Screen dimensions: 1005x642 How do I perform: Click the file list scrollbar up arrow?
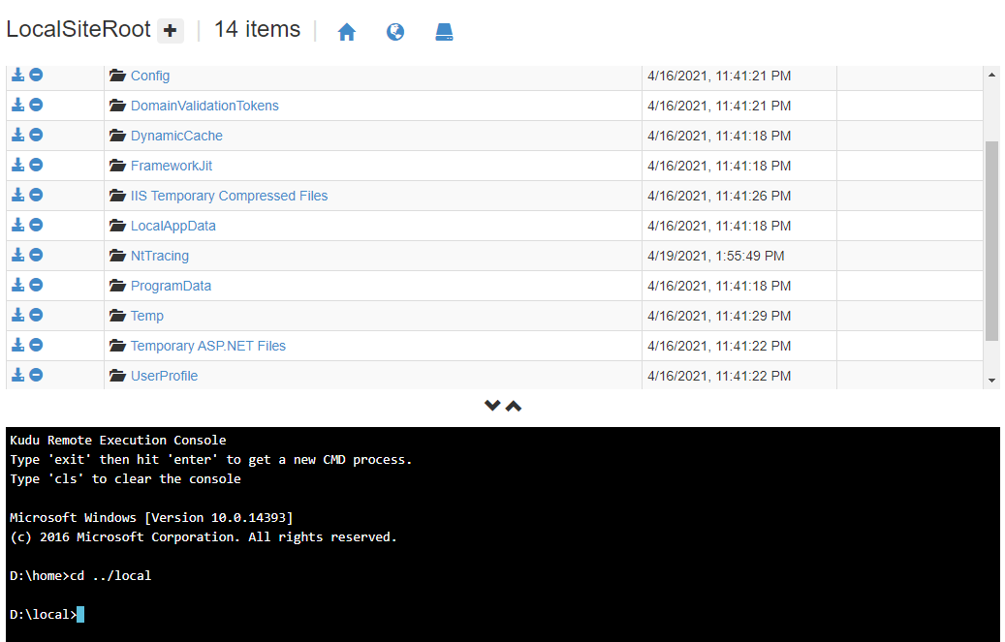tap(991, 75)
